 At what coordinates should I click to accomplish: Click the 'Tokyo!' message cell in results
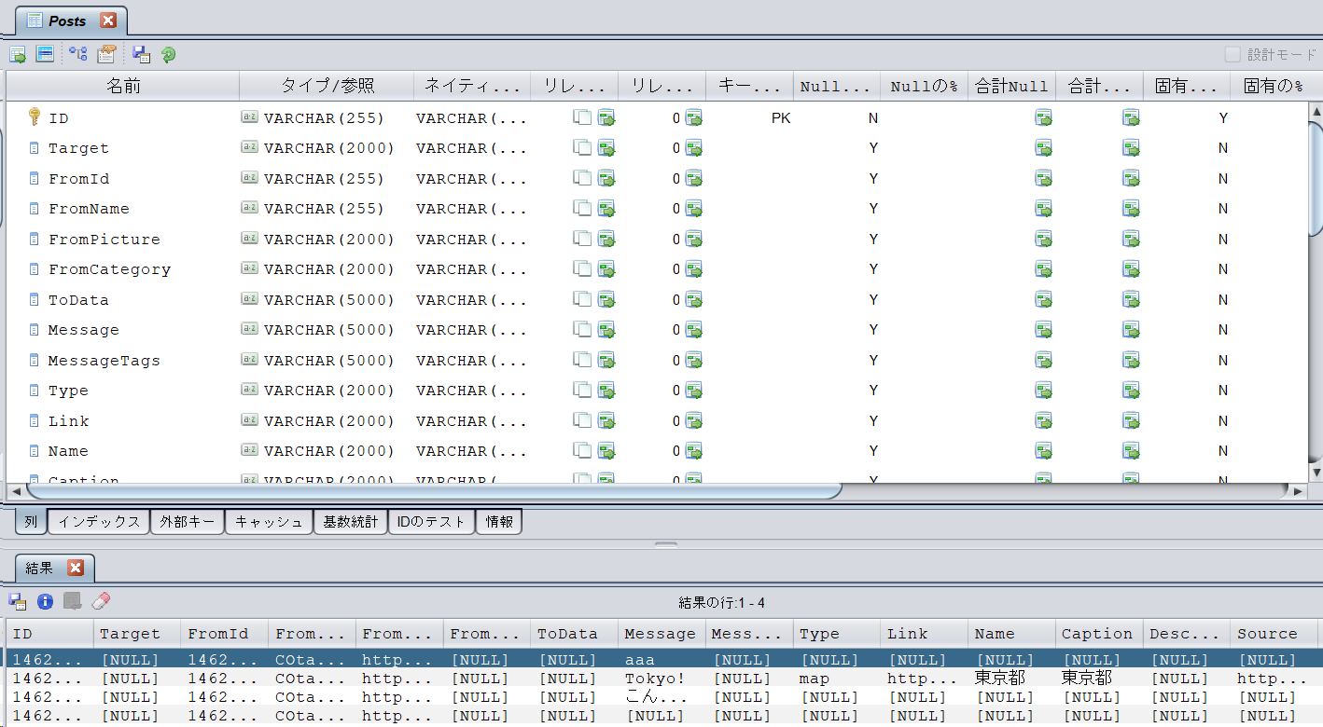[661, 679]
